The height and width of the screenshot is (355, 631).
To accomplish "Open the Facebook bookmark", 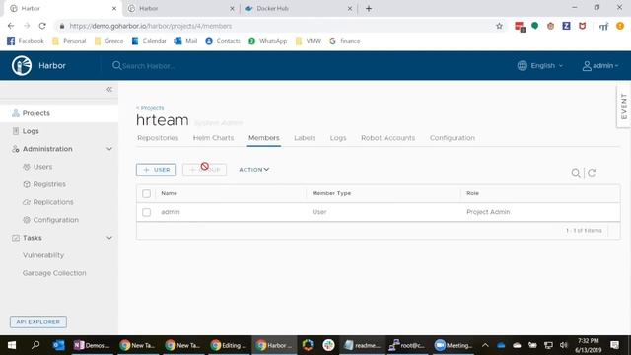I will pyautogui.click(x=26, y=41).
